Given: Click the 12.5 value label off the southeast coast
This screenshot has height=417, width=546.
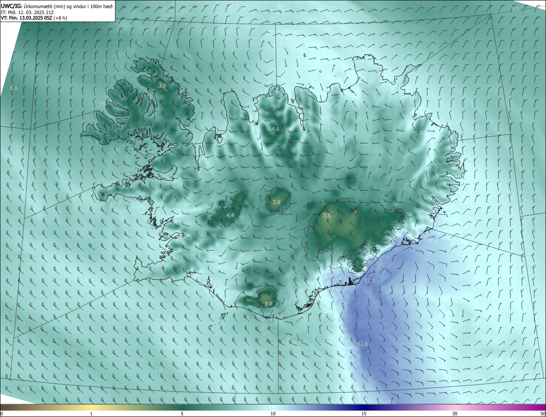Looking at the screenshot, I should (370, 281).
